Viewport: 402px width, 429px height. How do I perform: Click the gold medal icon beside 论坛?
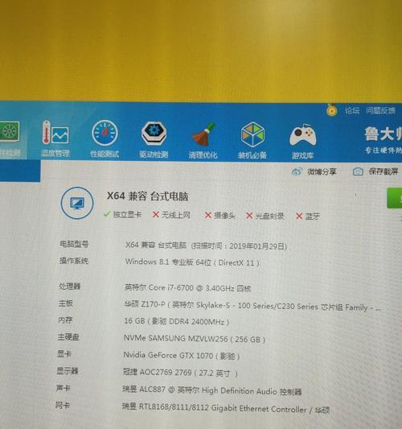tap(332, 110)
